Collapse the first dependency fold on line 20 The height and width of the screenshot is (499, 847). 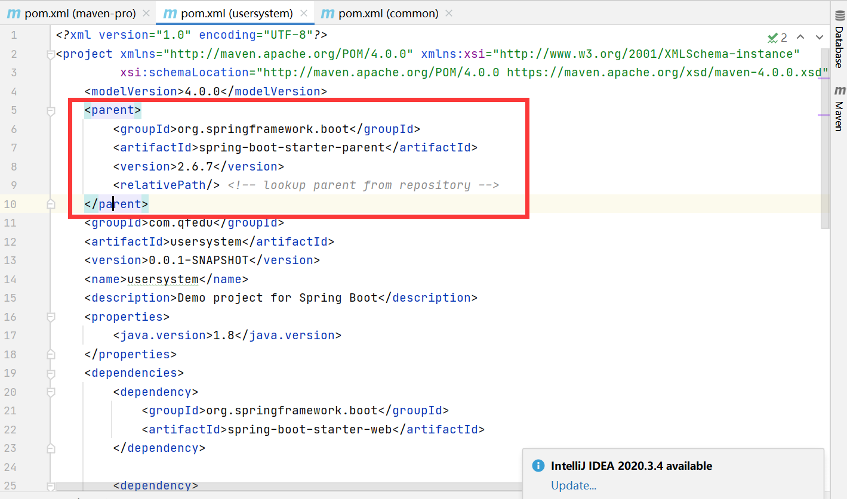tap(51, 392)
